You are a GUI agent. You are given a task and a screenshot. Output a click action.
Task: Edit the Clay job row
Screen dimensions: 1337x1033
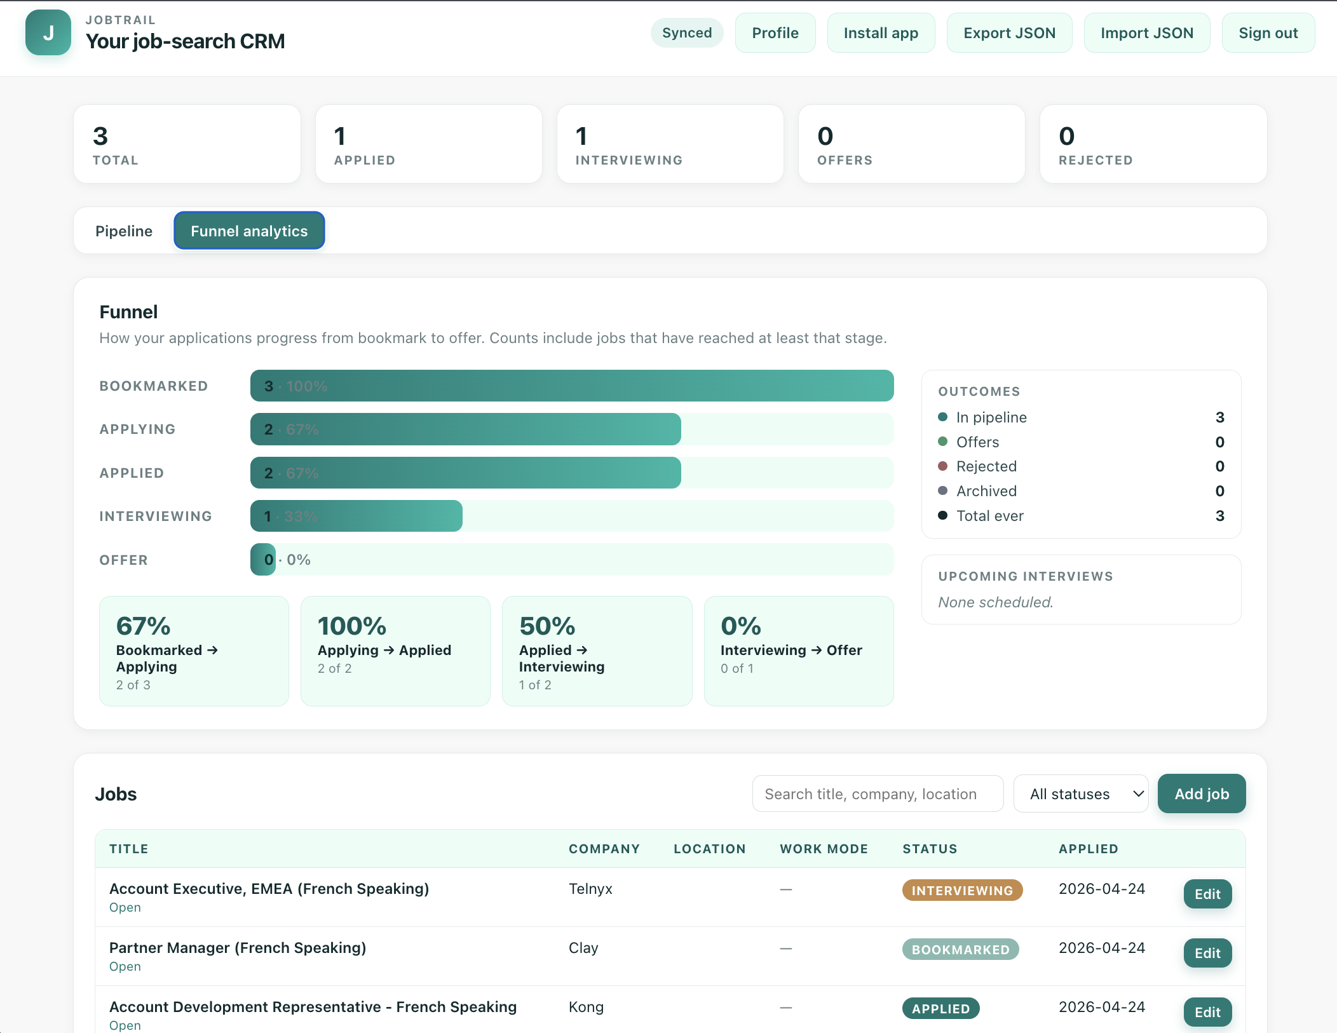1207,953
